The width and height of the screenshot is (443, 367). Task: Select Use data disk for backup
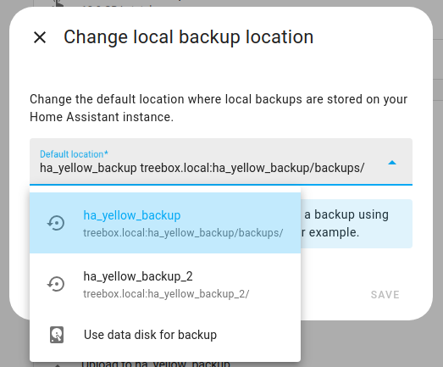point(165,335)
